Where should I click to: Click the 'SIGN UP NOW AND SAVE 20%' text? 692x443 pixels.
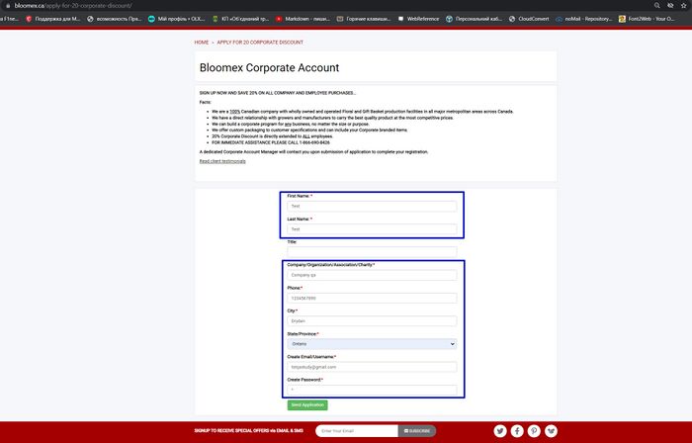(x=278, y=93)
